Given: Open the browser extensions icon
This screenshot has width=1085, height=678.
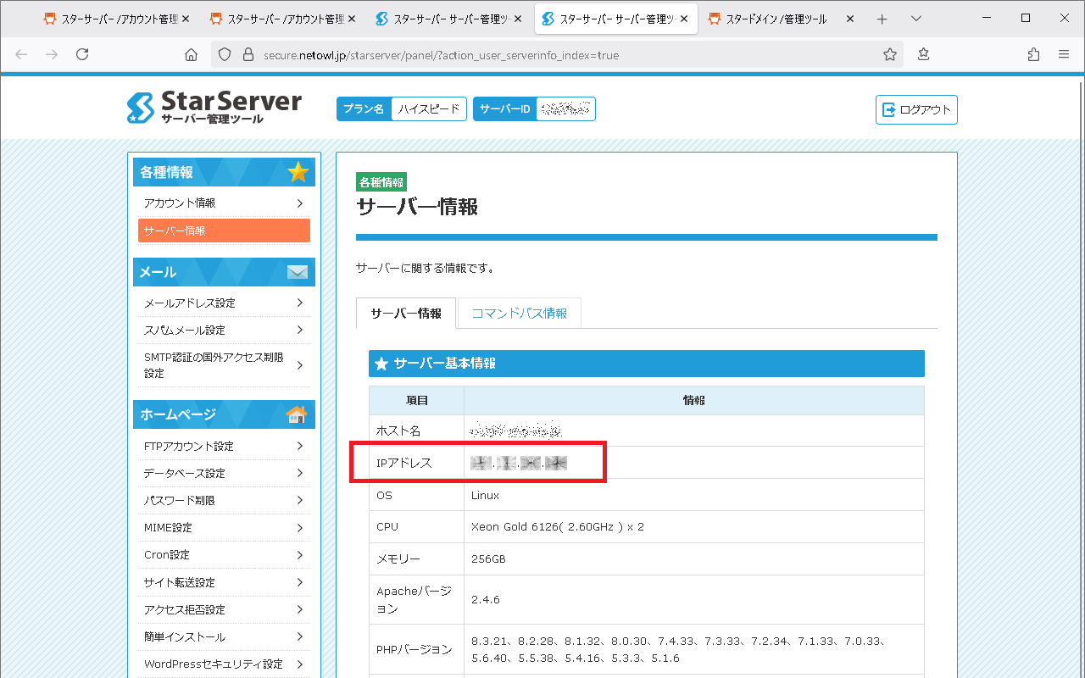Looking at the screenshot, I should (x=1033, y=54).
